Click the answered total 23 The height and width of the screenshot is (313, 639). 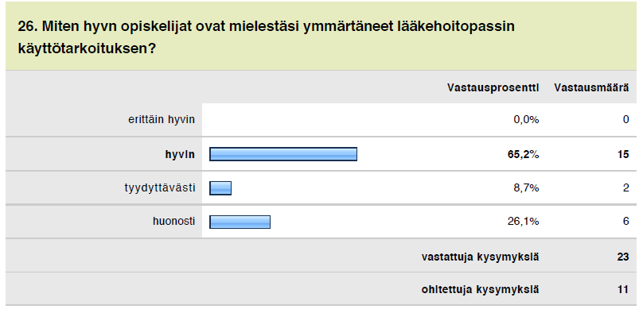pos(623,257)
